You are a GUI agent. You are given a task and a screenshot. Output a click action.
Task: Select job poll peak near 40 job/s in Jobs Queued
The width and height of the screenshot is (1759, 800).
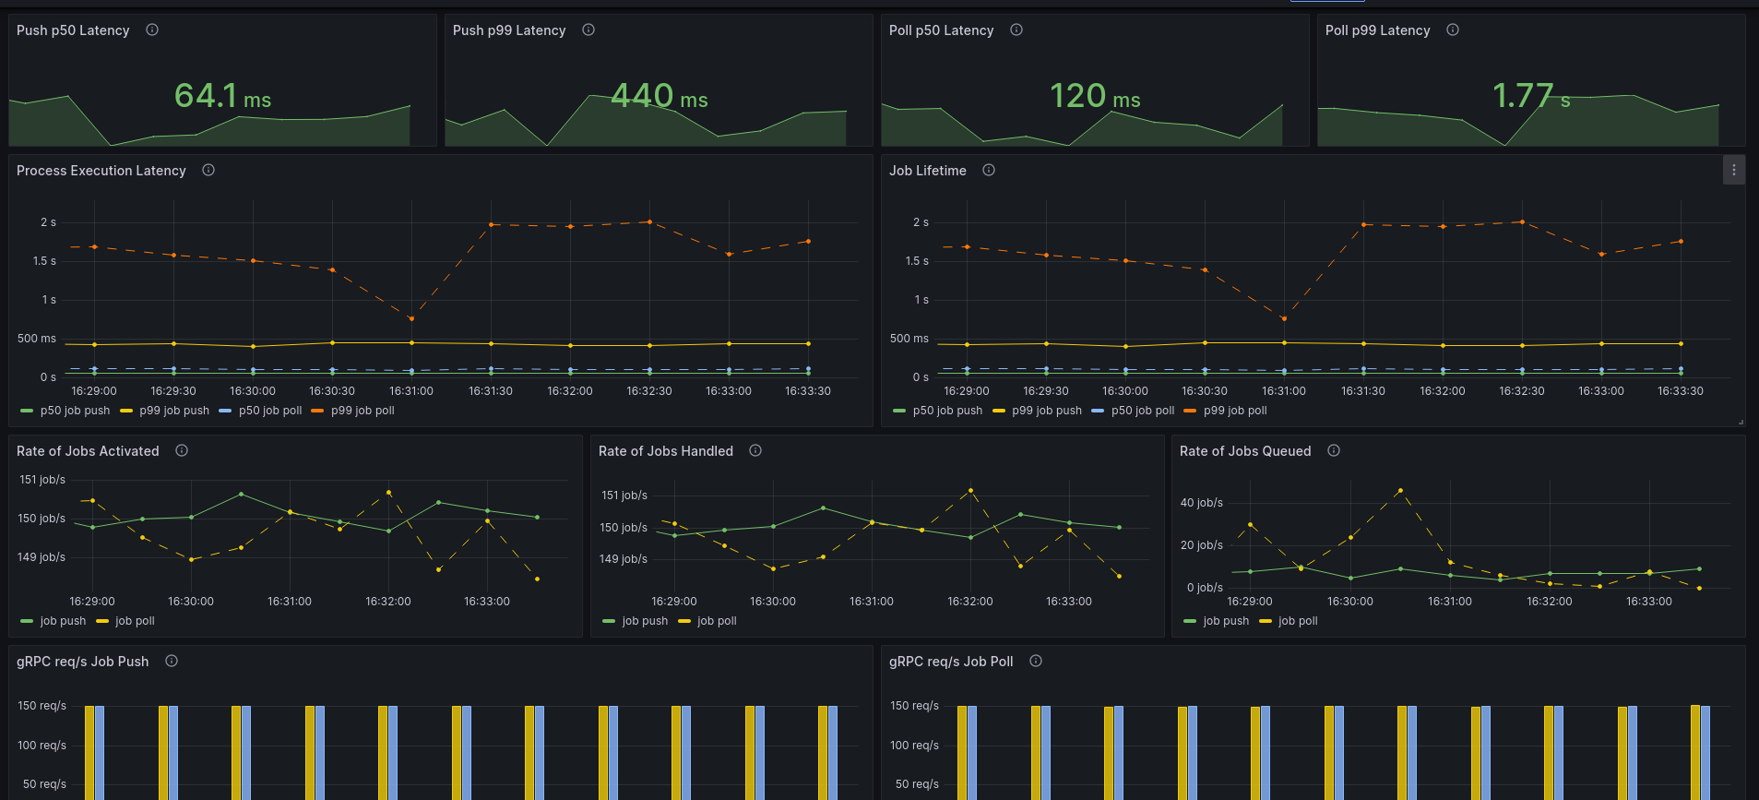coord(1400,490)
